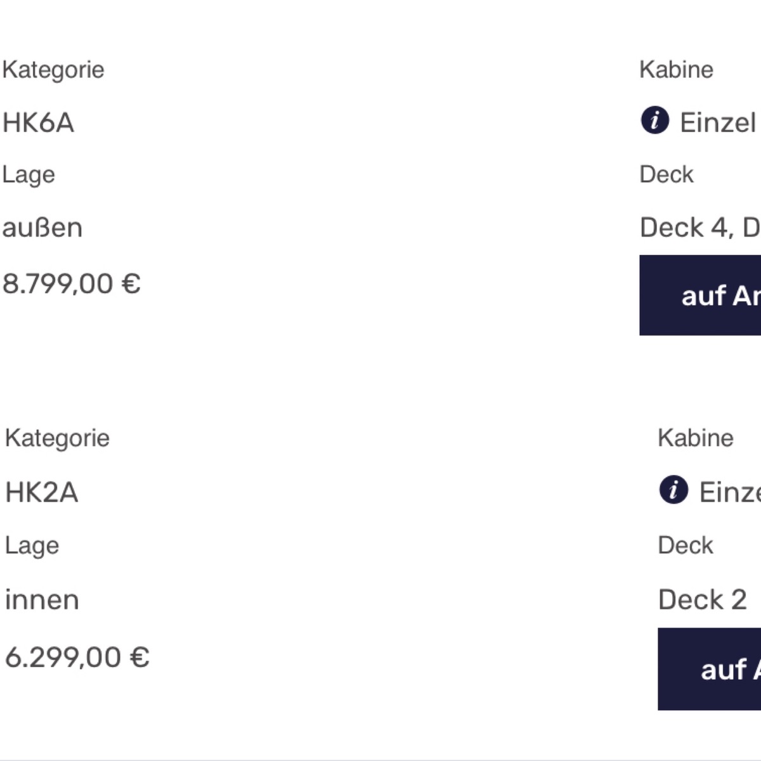Image resolution: width=761 pixels, height=761 pixels.
Task: Open the cabin info icon in the HK2A row
Action: point(673,490)
